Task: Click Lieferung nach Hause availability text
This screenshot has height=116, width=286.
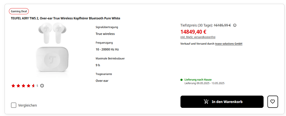Action: (x=198, y=80)
